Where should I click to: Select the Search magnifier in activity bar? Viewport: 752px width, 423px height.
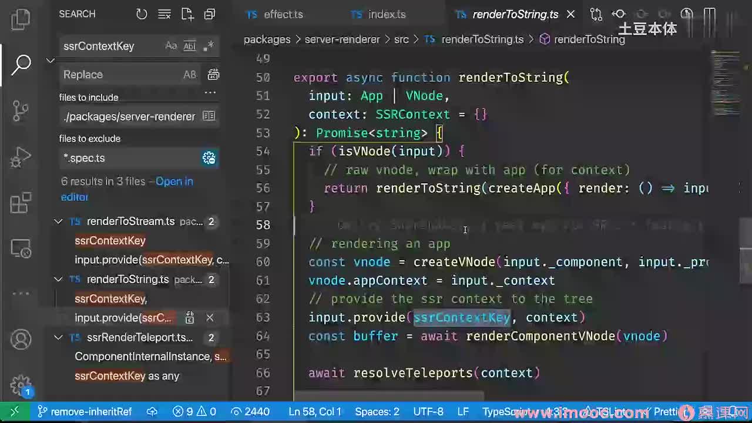point(21,65)
